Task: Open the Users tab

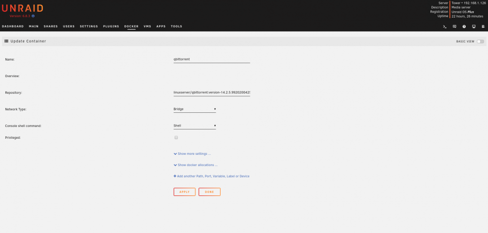Action: tap(69, 26)
